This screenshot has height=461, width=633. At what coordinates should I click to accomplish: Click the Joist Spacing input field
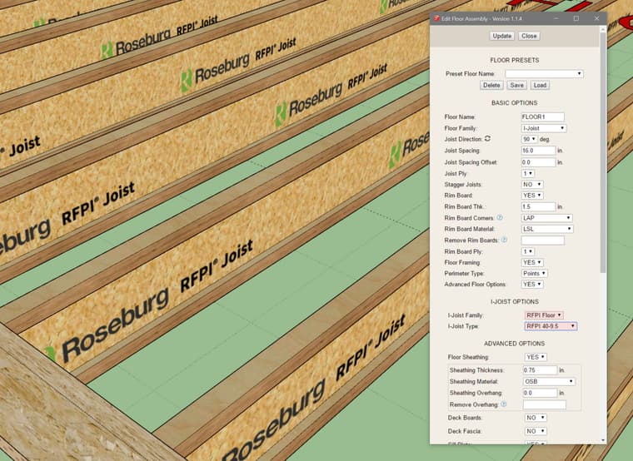click(538, 151)
